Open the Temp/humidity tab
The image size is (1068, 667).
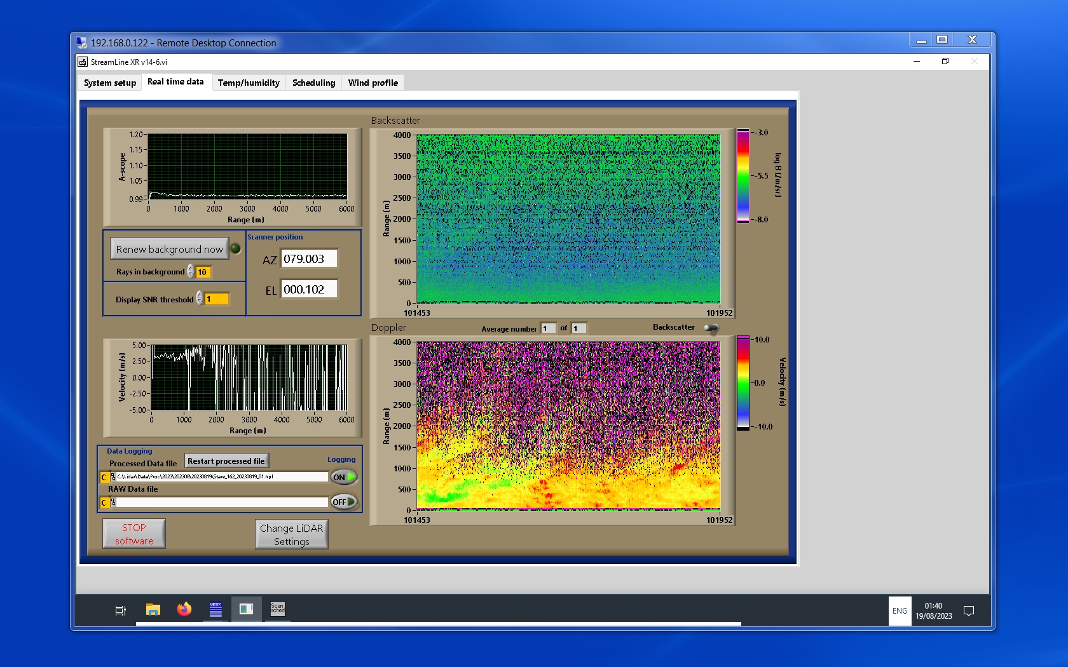(249, 83)
